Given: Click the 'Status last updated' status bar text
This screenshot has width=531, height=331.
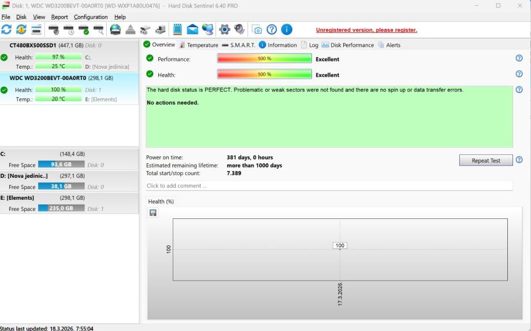Looking at the screenshot, I should click(47, 328).
